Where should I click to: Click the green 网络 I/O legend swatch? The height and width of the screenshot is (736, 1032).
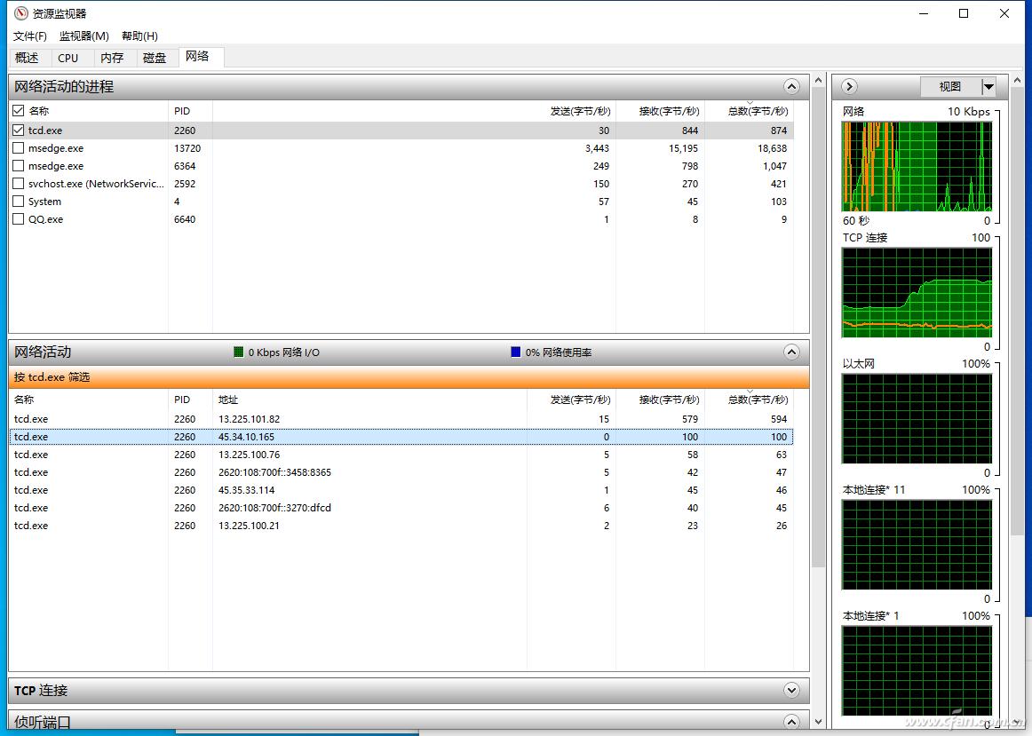[x=239, y=352]
